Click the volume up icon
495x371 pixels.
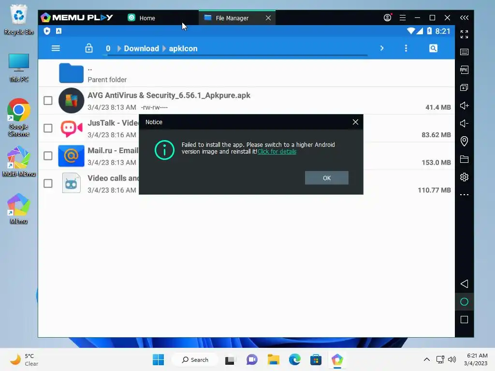click(464, 105)
